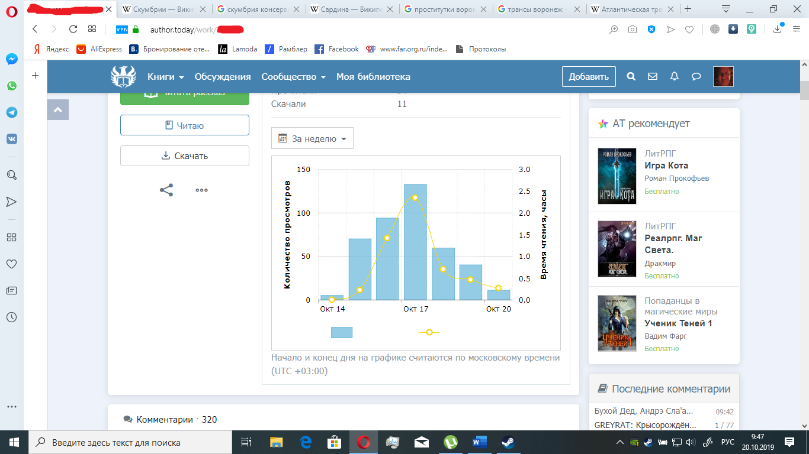Open messages envelope icon in header
Image resolution: width=809 pixels, height=454 pixels.
click(x=653, y=76)
